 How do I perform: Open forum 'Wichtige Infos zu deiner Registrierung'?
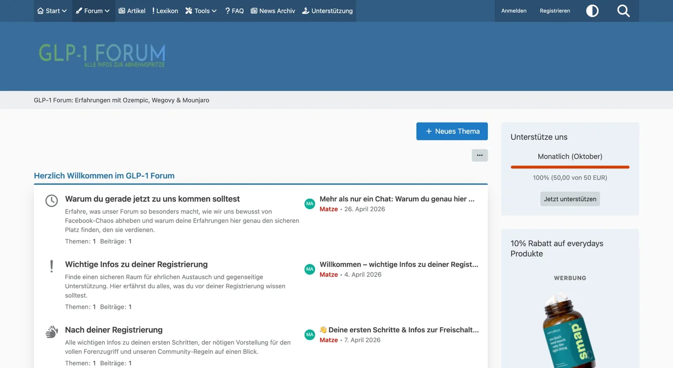(x=137, y=264)
